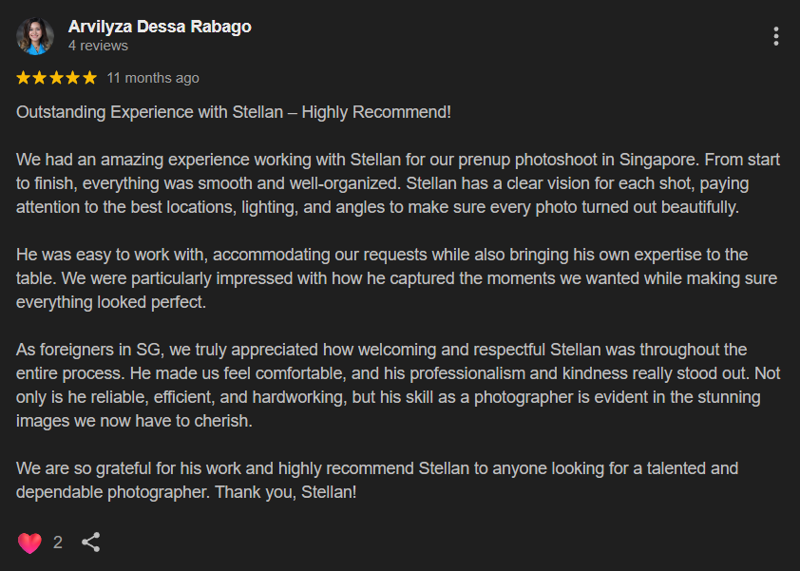The image size is (800, 571).
Task: Click the third rating star
Action: tap(57, 78)
